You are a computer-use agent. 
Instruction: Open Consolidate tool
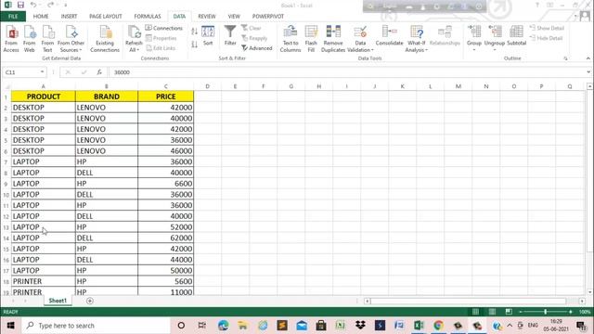coord(390,36)
